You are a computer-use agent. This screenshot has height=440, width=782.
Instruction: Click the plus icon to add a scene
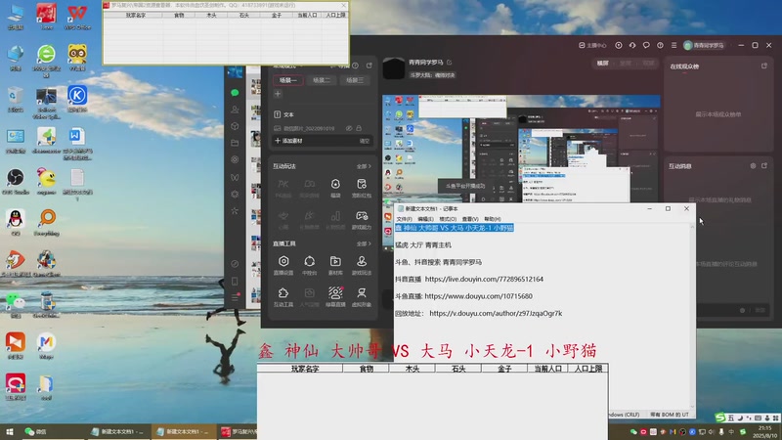coord(278,94)
